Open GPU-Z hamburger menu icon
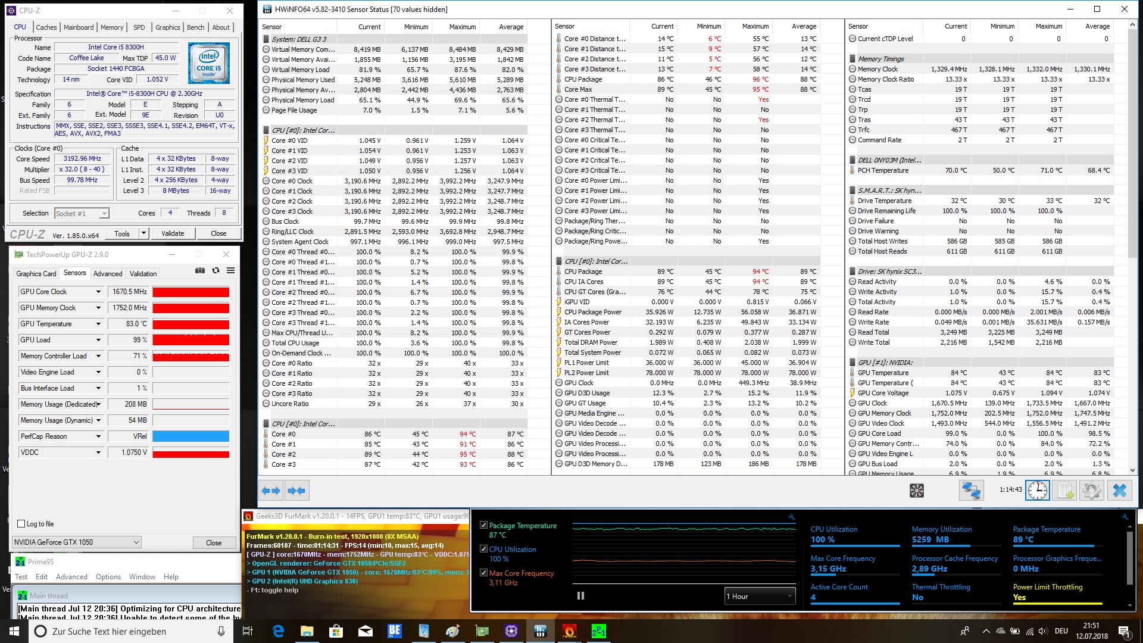Image resolution: width=1143 pixels, height=643 pixels. [x=230, y=271]
